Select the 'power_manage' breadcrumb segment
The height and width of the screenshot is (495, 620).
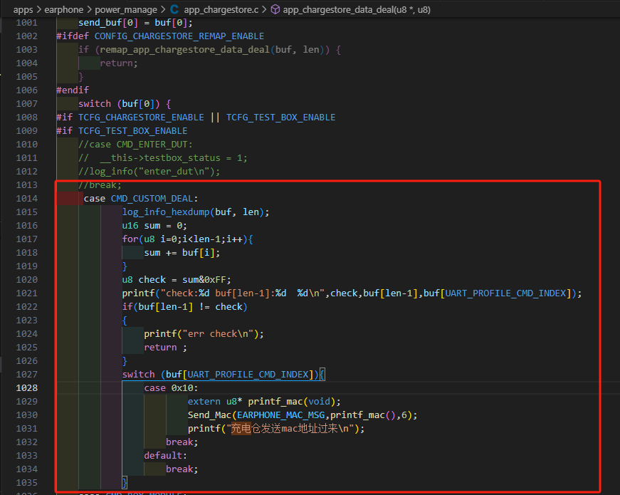tap(126, 9)
